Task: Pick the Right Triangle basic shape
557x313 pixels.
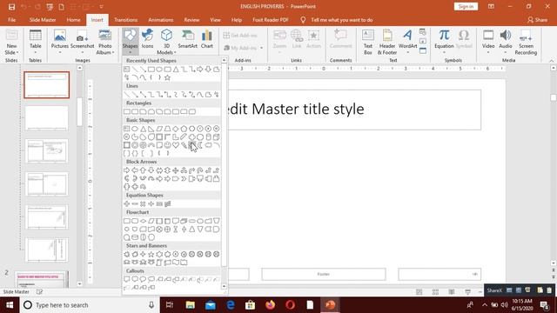Action: coord(151,129)
